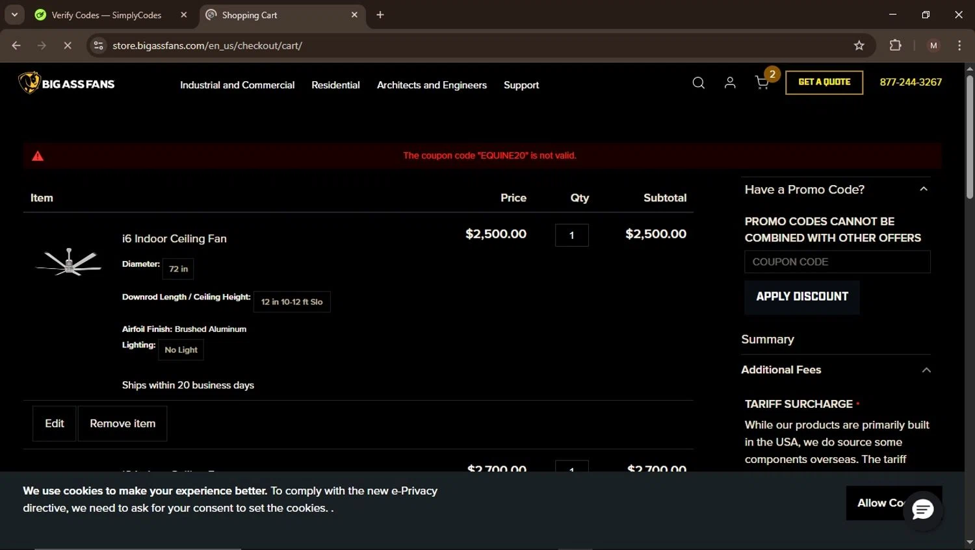This screenshot has width=975, height=550.
Task: Open a new browser tab
Action: click(x=380, y=15)
